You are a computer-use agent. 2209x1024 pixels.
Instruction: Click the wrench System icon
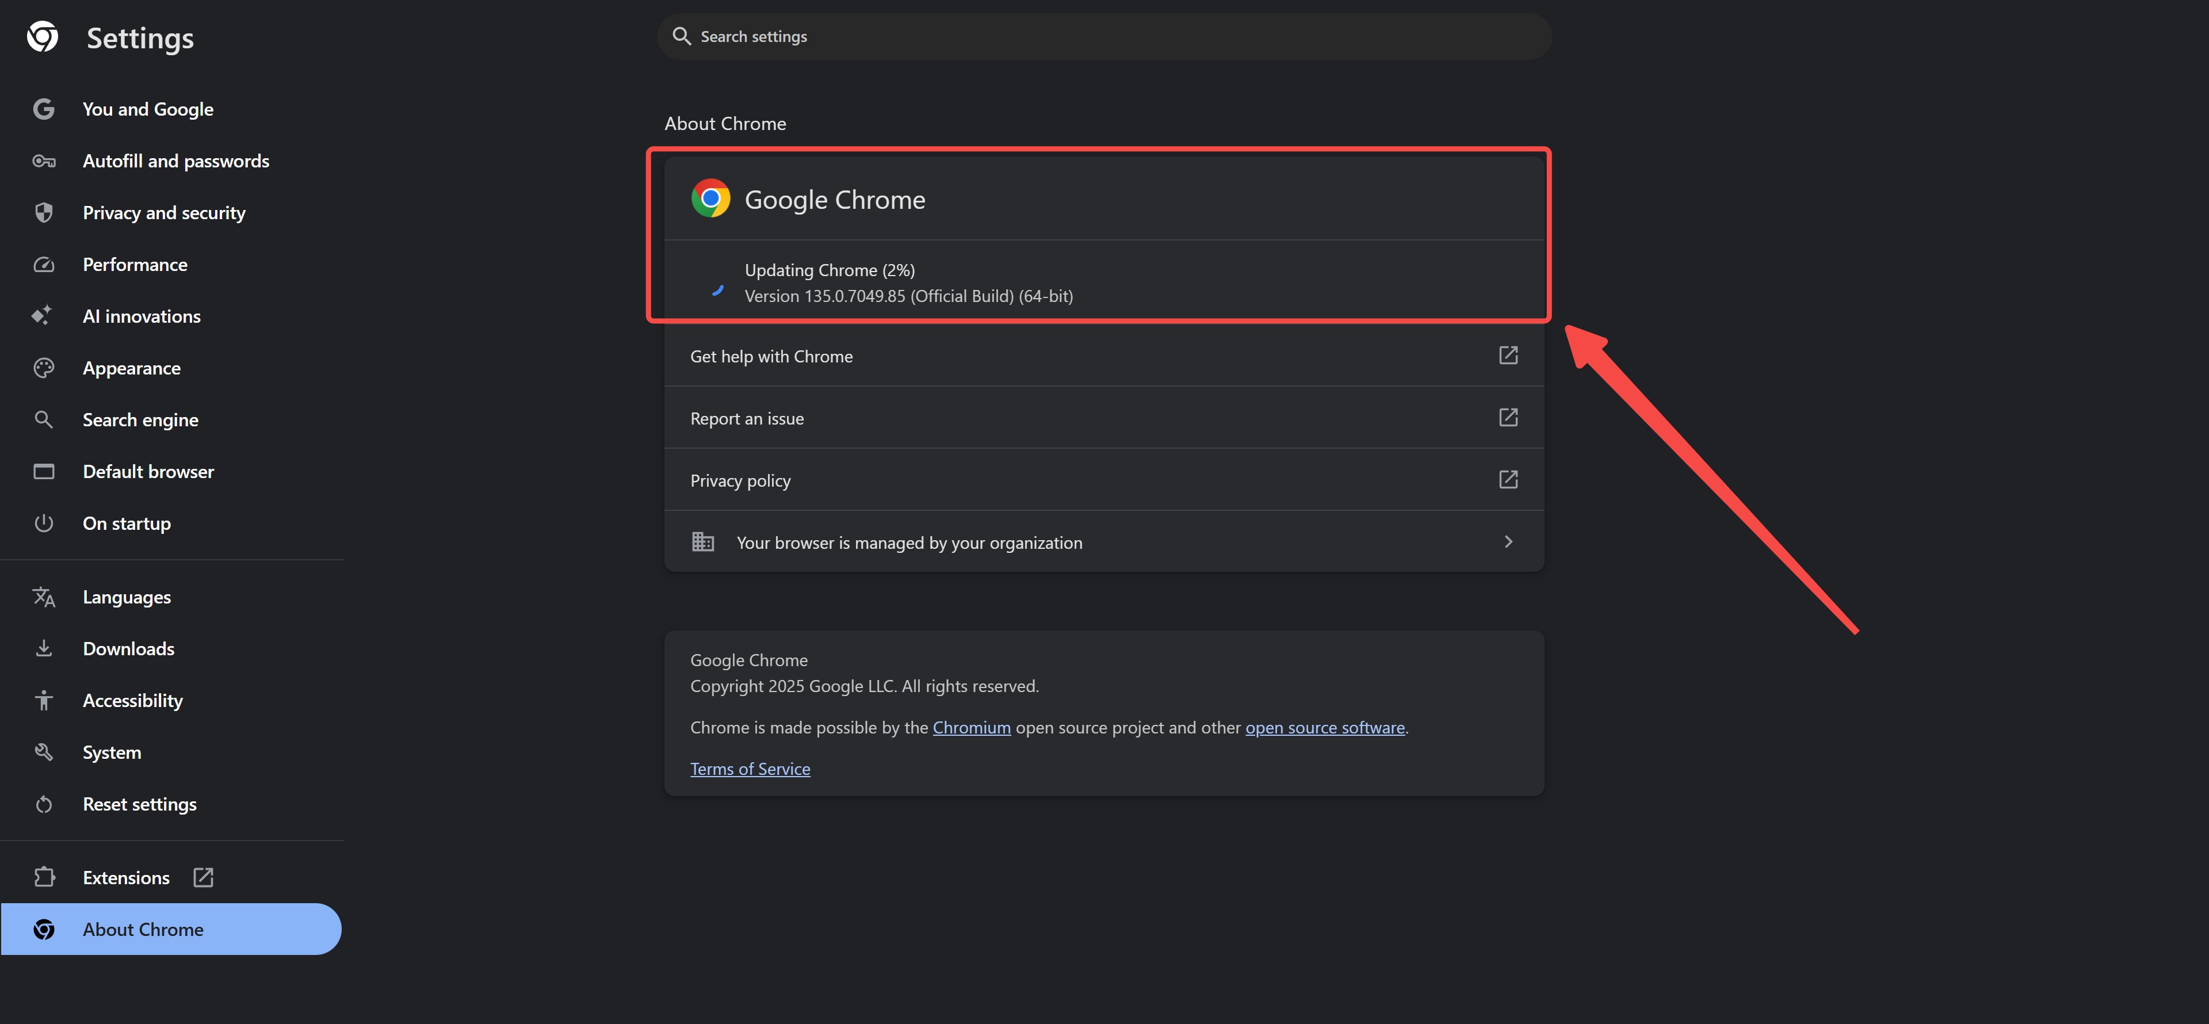[x=44, y=752]
